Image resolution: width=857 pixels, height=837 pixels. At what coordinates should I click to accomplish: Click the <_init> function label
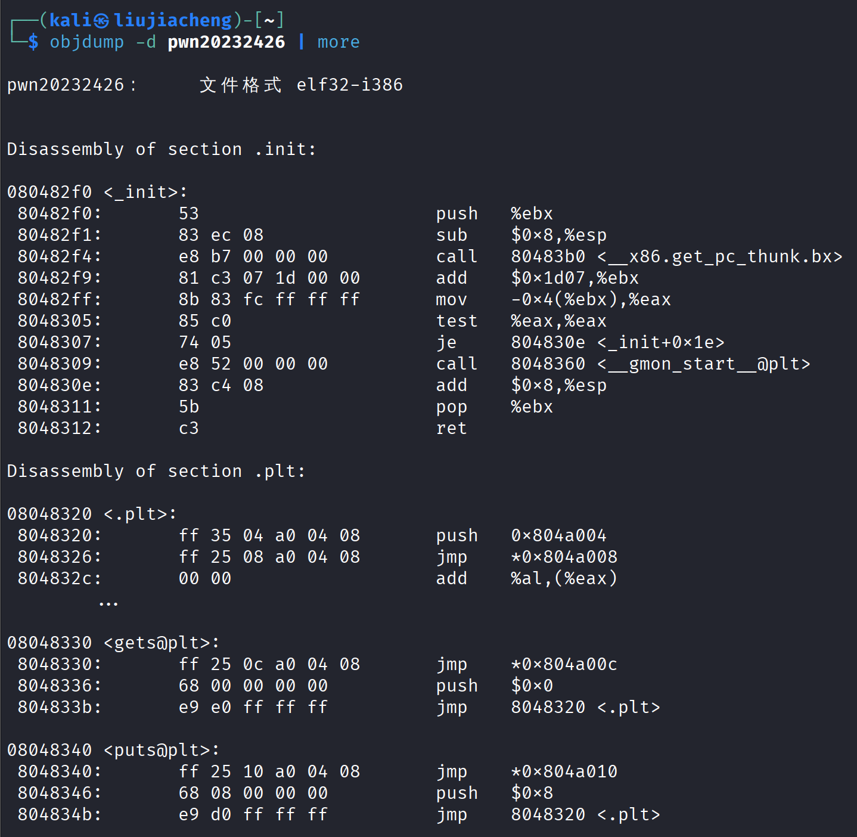(x=145, y=192)
